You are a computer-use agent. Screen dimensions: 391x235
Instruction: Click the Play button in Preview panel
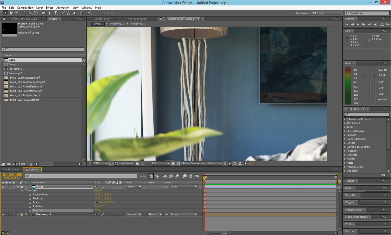coord(358,25)
